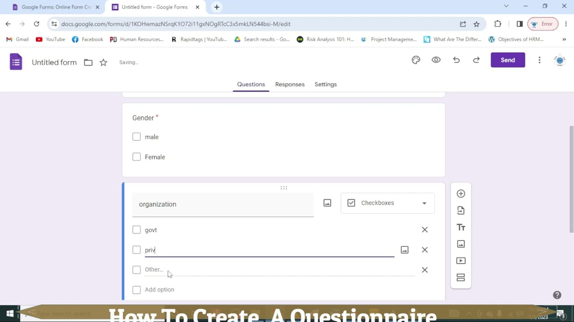The width and height of the screenshot is (574, 322).
Task: Move form to folder icon
Action: pos(88,63)
